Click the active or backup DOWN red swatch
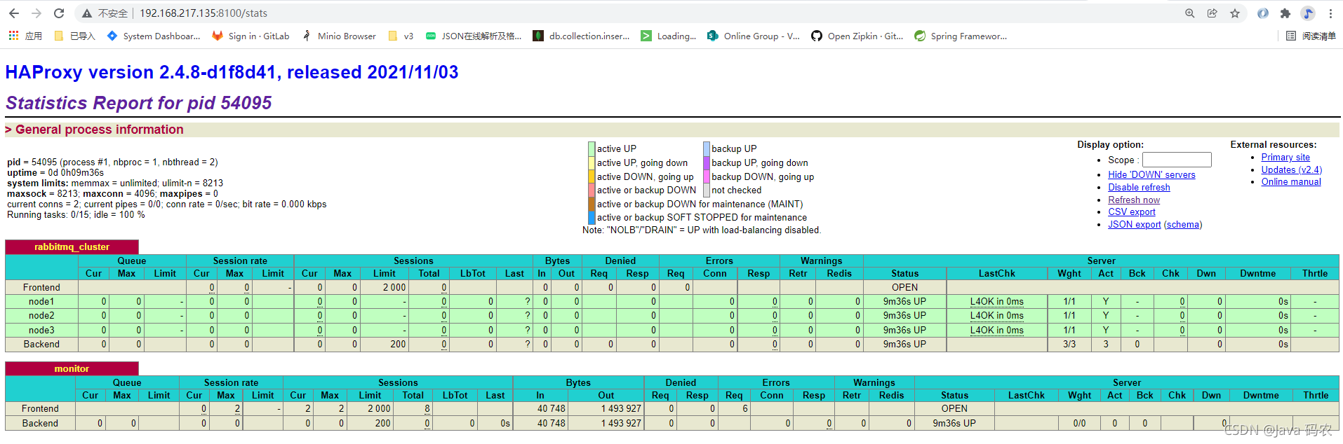Viewport: 1343px width, 444px height. pyautogui.click(x=592, y=190)
